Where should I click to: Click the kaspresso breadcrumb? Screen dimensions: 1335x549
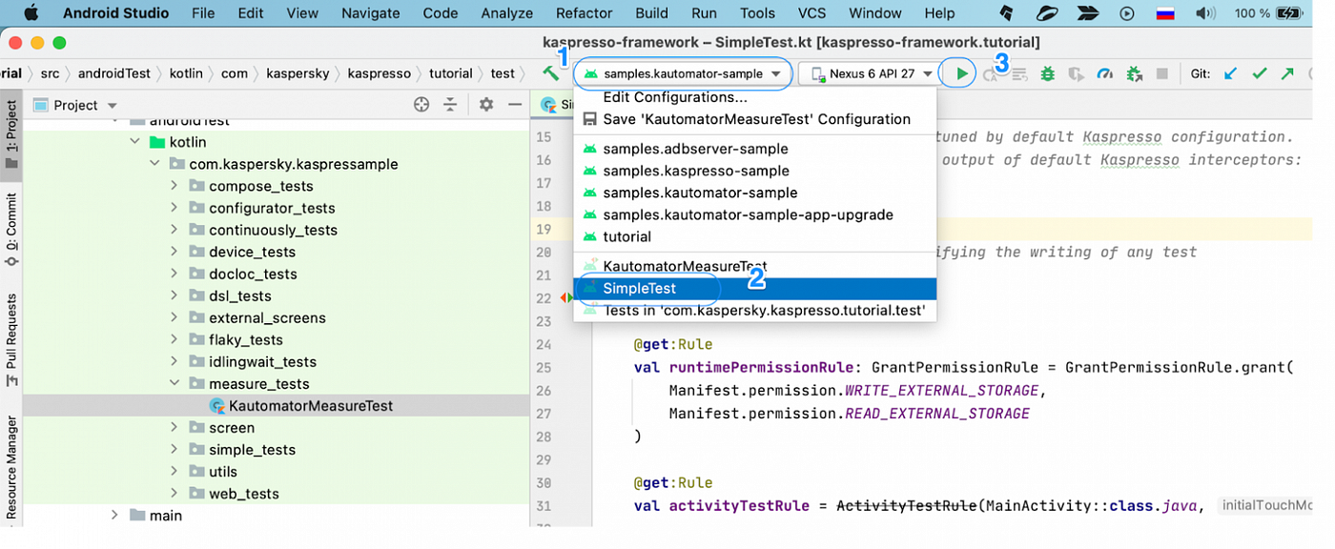379,73
